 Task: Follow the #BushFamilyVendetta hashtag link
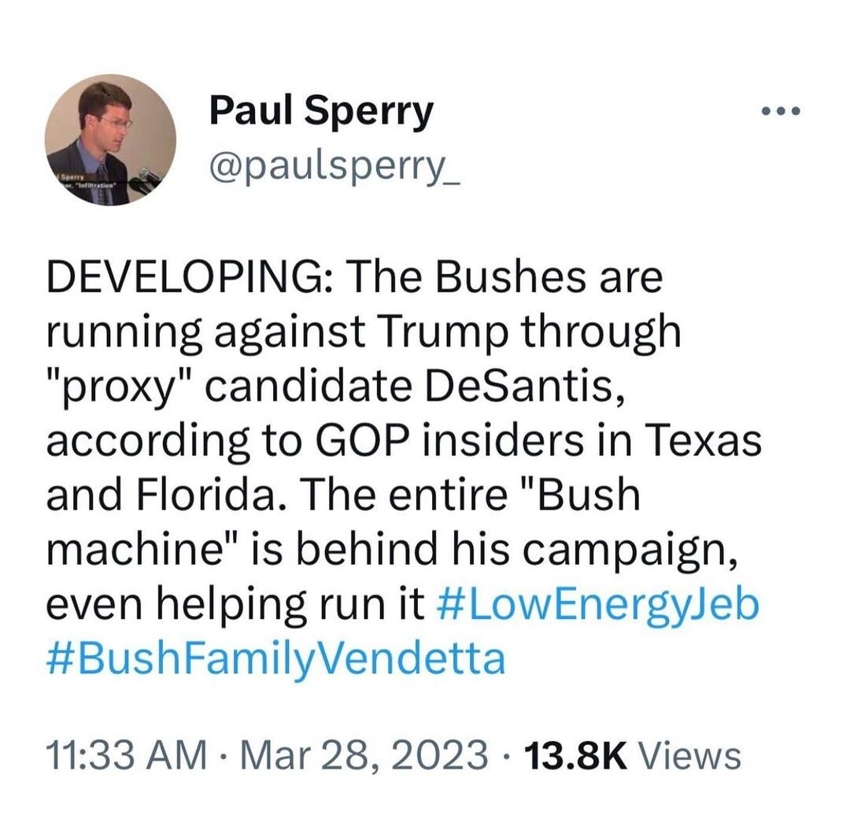tap(275, 658)
